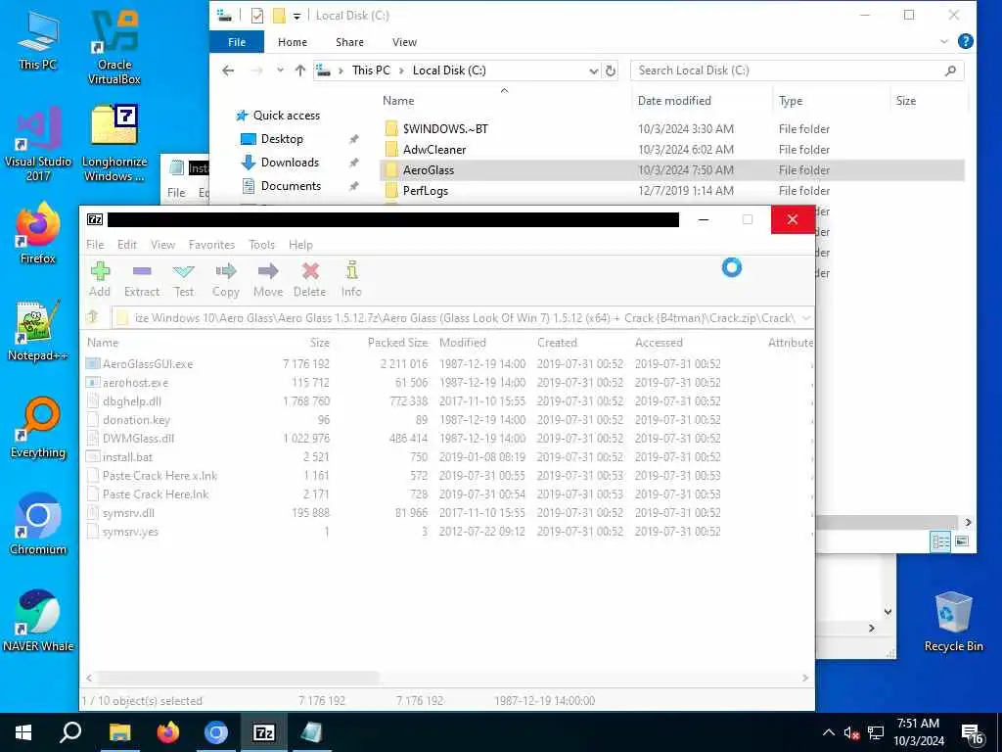Launch Firefox from the desktop shortcut
Viewport: 1002px width, 752px height.
click(x=38, y=233)
